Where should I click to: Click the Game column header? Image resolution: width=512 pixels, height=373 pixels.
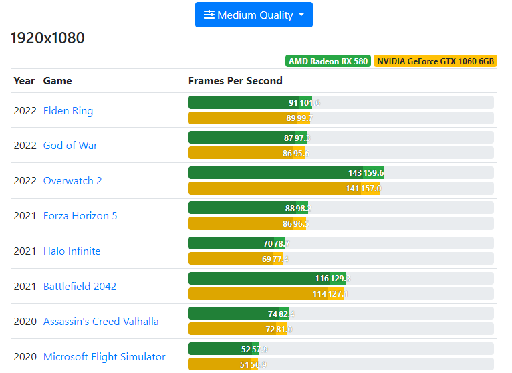[x=57, y=81]
